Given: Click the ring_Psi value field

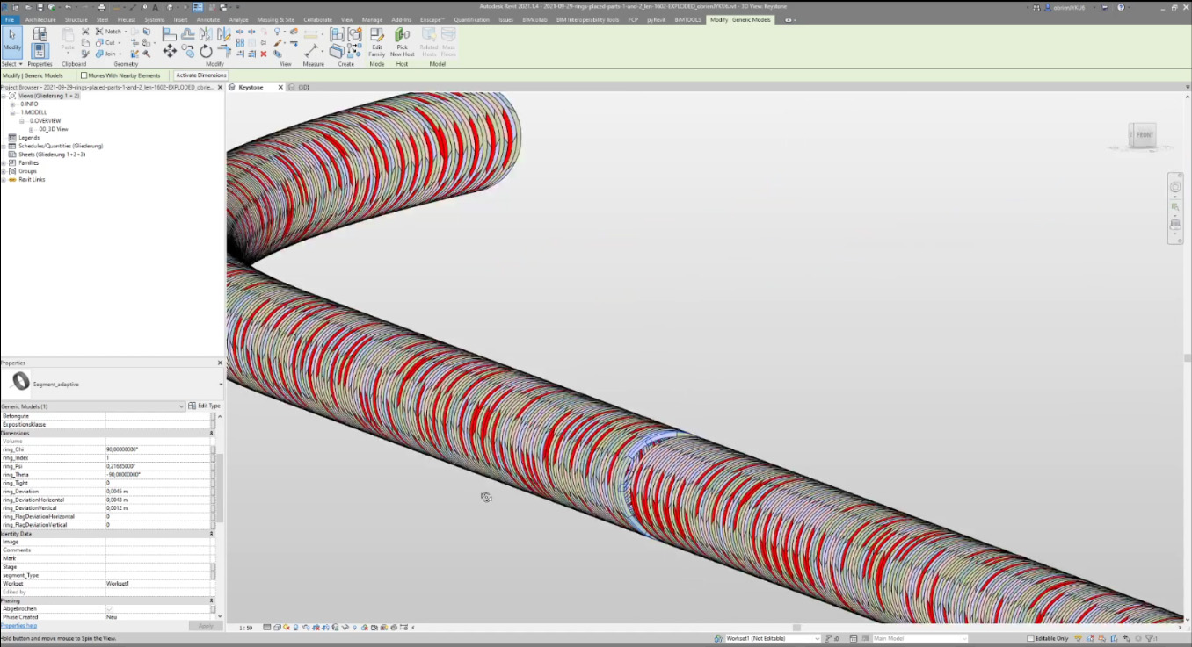Looking at the screenshot, I should tap(157, 466).
